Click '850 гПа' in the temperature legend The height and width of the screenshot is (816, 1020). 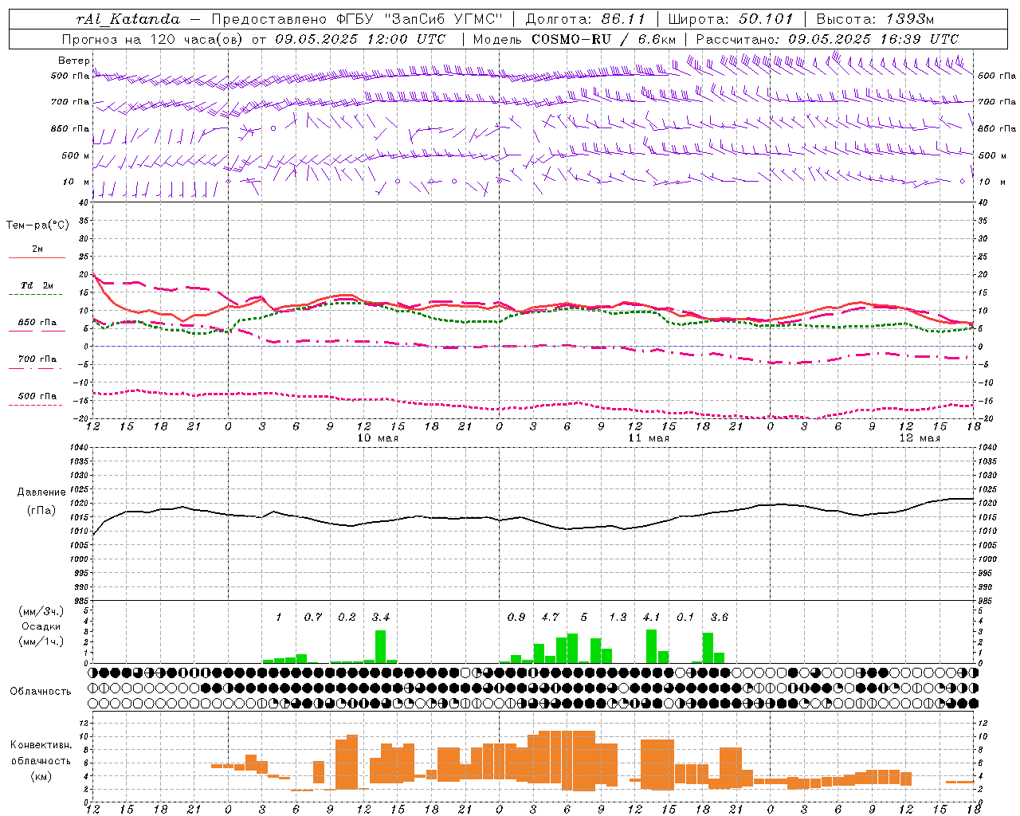37,323
